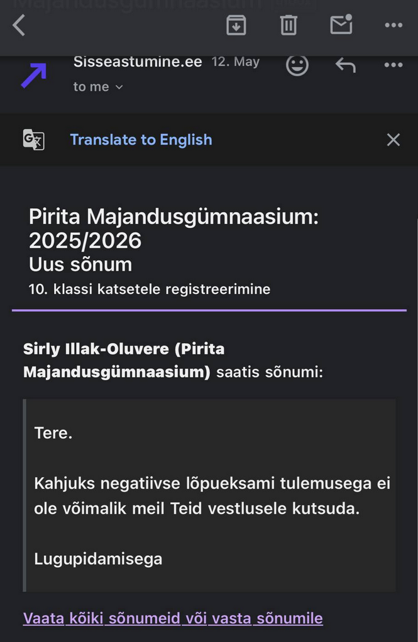This screenshot has height=642, width=418.
Task: Tap the purple arrow sender avatar
Action: [34, 76]
